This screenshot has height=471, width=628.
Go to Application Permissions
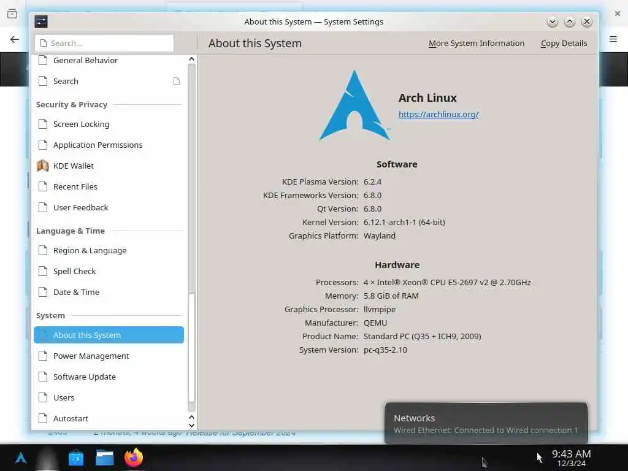coord(109,145)
